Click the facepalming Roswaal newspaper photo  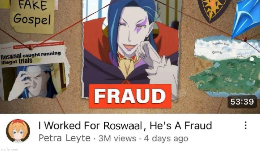(x=34, y=81)
